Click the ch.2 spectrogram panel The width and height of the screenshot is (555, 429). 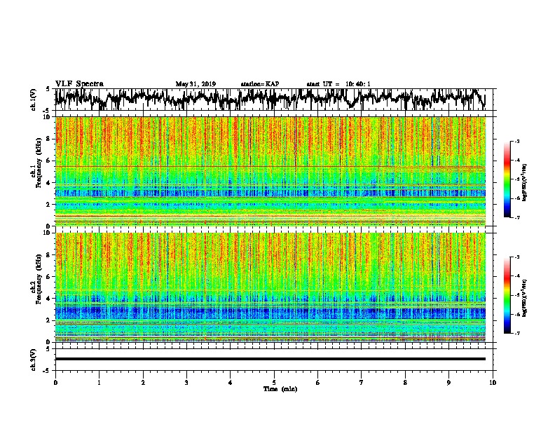(270, 287)
